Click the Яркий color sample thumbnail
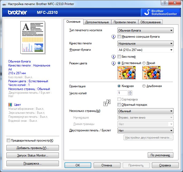Viewport: 183px width, 172px height. [151, 73]
